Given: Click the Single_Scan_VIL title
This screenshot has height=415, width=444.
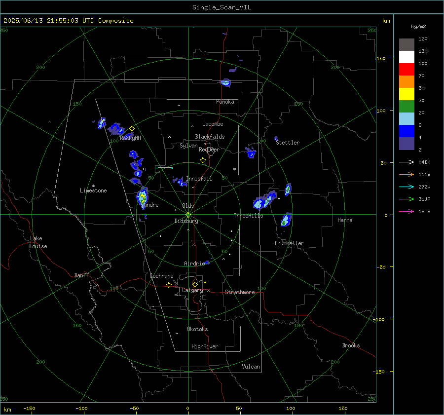Looking at the screenshot, I should pyautogui.click(x=222, y=7).
